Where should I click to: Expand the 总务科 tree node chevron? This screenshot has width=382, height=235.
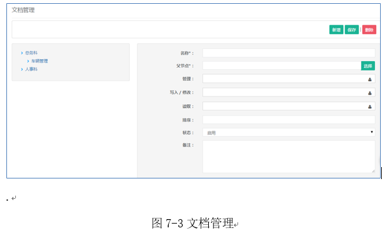point(22,53)
